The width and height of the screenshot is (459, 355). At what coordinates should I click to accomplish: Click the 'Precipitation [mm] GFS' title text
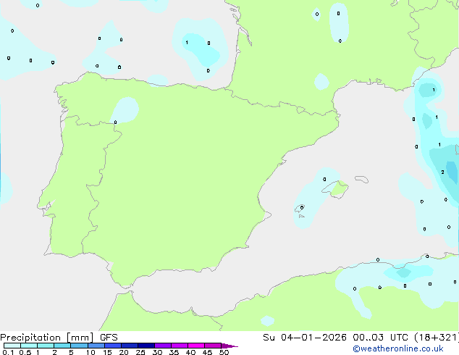click(x=59, y=338)
